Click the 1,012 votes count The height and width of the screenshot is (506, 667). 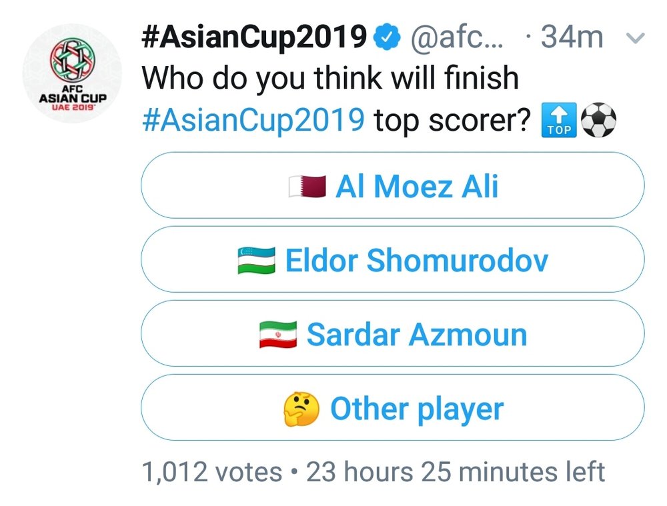pyautogui.click(x=212, y=472)
